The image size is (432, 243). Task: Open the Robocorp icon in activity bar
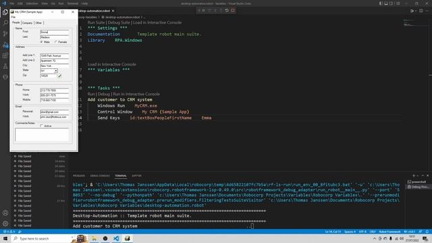pos(5,77)
